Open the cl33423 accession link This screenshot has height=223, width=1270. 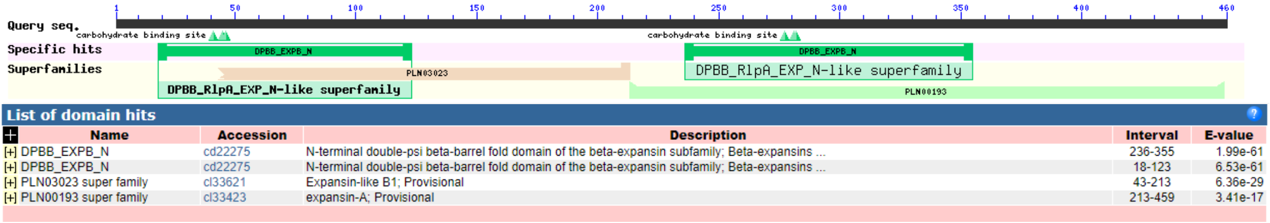pos(224,198)
